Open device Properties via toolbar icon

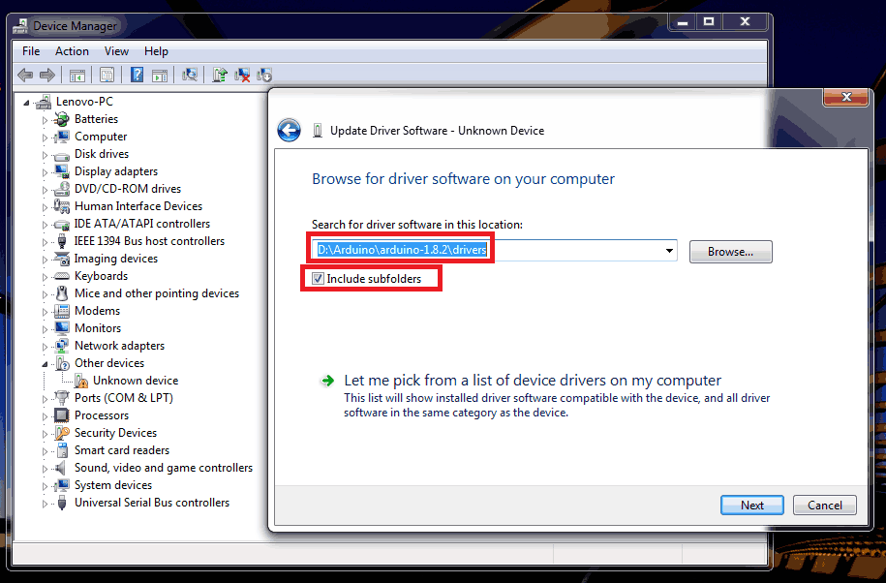click(107, 76)
